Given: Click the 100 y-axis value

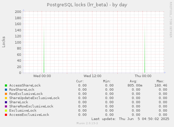Looking at the screenshot, I should pos(18,42).
